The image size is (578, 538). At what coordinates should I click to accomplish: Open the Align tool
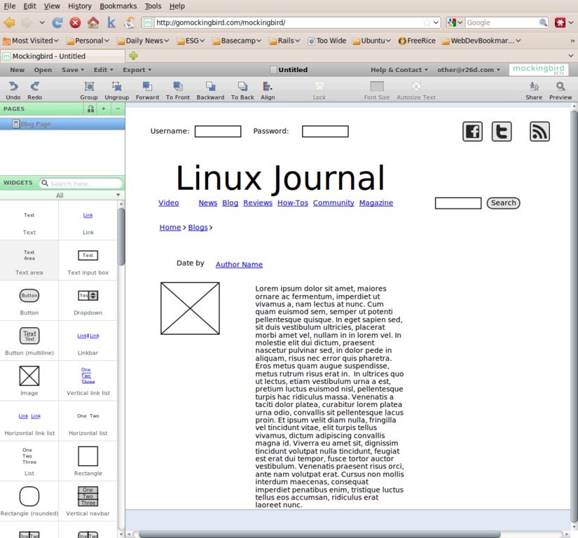click(x=268, y=87)
